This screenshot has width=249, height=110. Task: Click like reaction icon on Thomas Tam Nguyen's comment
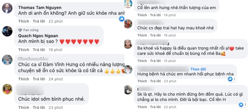(x=122, y=19)
